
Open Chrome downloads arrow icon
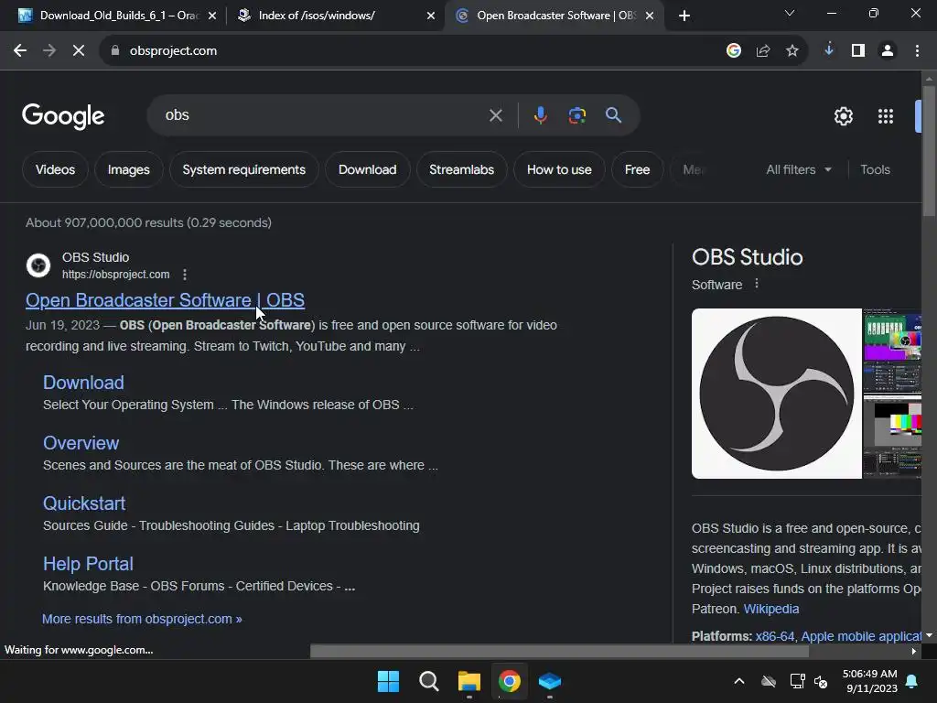829,50
